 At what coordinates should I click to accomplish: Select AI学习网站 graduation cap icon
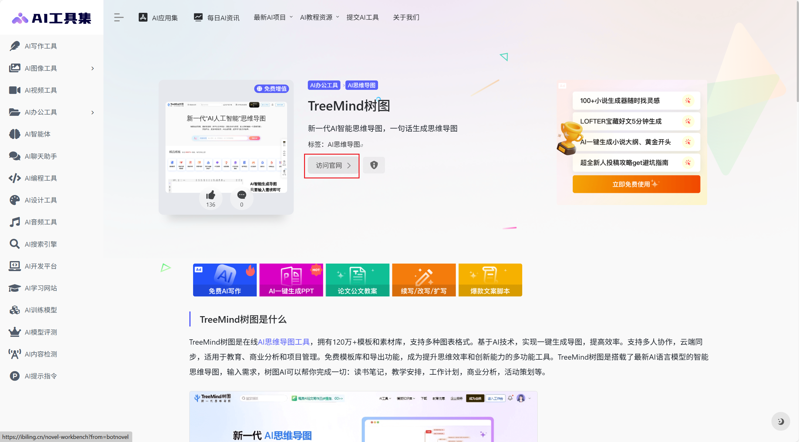(14, 288)
